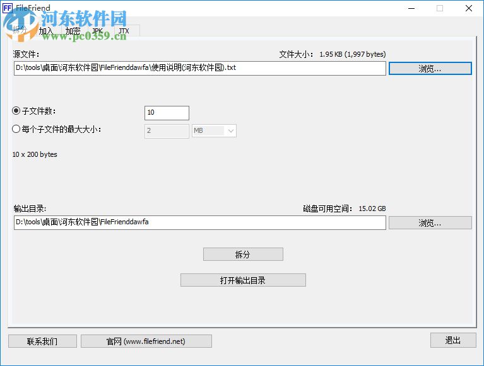Click the 10 x 200 bytes text
Screen dimensions: 484x366
(x=35, y=154)
